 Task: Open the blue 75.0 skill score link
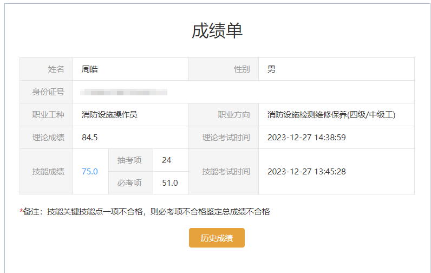pos(90,171)
